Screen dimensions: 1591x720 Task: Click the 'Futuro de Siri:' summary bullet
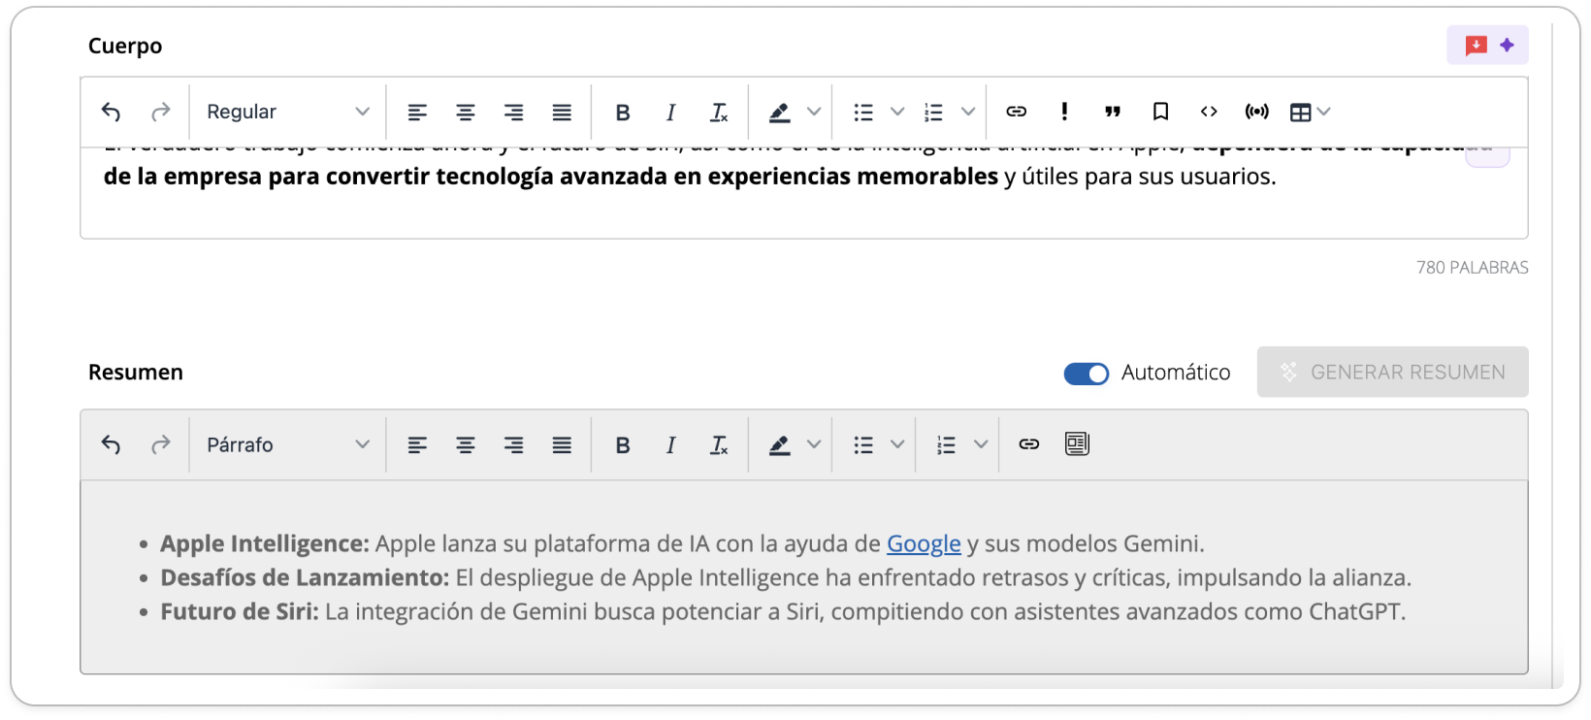(x=240, y=611)
